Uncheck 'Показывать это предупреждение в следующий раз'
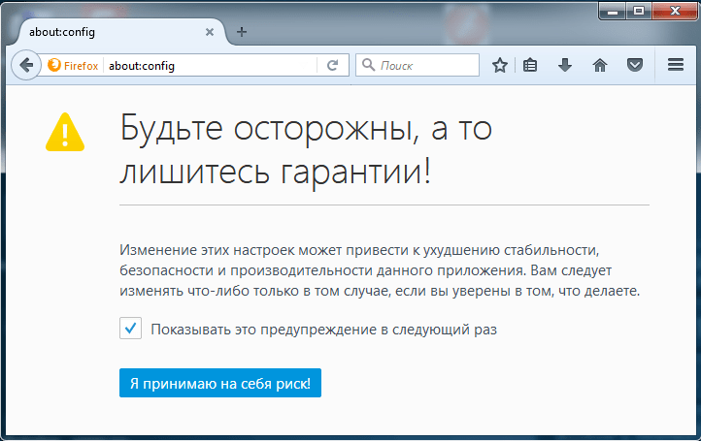The width and height of the screenshot is (701, 441). tap(130, 328)
